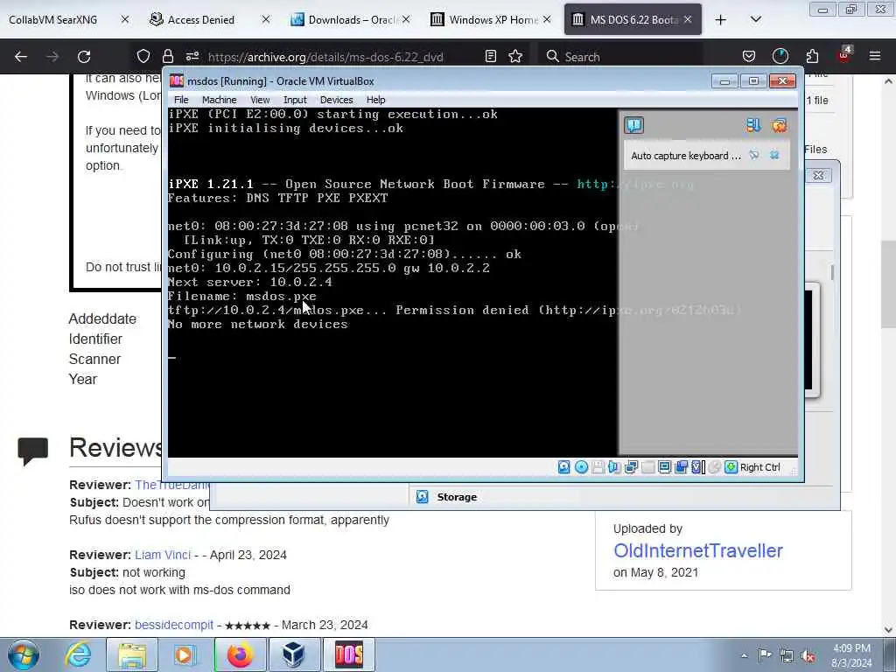This screenshot has height=672, width=896.
Task: Open VirtualBox hard disk activity indicator
Action: 564,467
